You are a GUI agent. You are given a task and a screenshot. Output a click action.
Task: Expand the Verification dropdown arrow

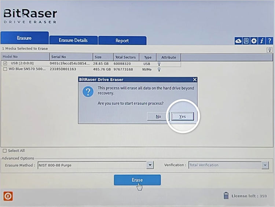265,165
